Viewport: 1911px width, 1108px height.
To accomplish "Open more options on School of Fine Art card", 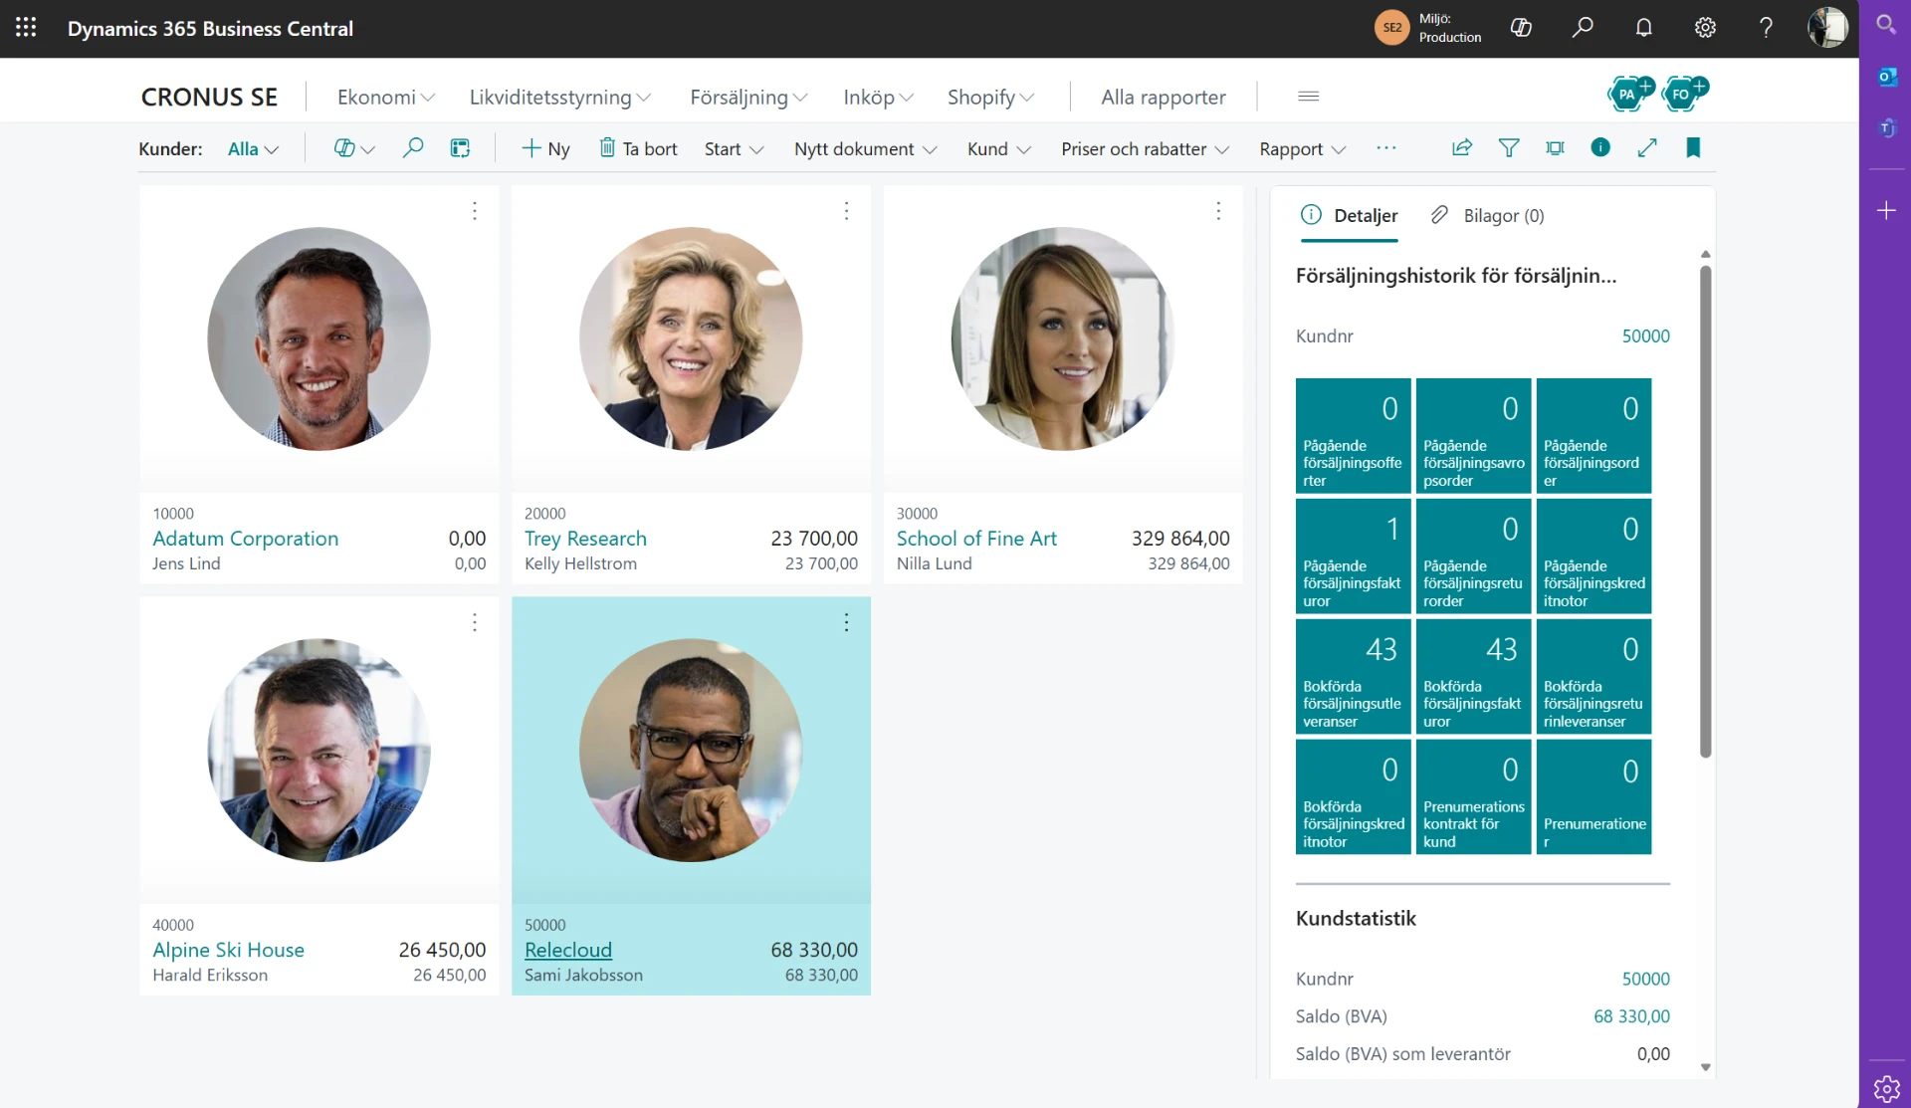I will click(1218, 211).
